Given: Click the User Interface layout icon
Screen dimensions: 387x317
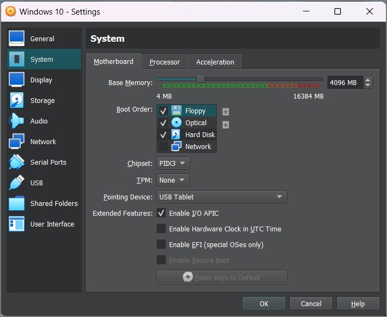Looking at the screenshot, I should coord(17,224).
